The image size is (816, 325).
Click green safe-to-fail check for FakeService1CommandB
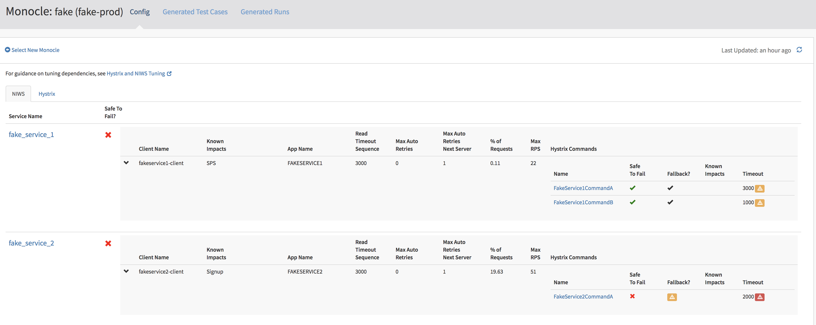click(x=632, y=202)
